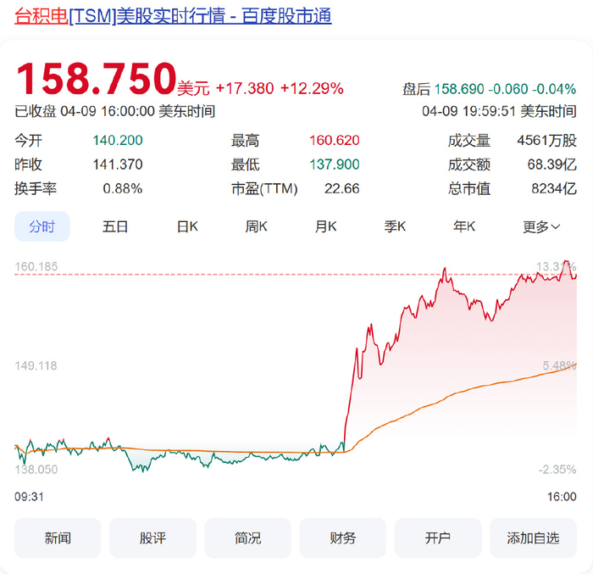This screenshot has height=574, width=593.
Task: Click the change value +17.380
Action: tap(244, 88)
